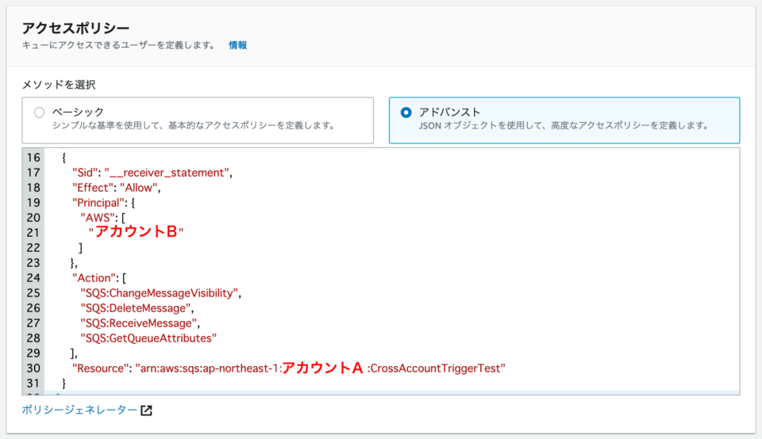Viewport: 762px width, 439px height.
Task: Click line number 21 in the gutter
Action: 33,233
